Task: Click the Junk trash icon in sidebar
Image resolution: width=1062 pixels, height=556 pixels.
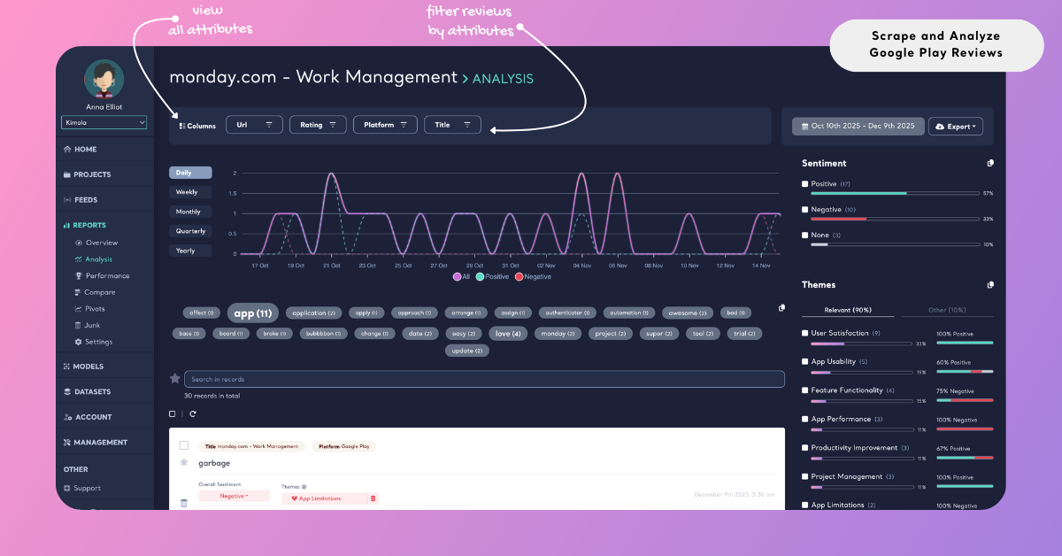Action: tap(79, 325)
